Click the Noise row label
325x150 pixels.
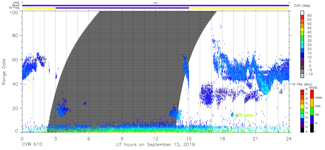click(16, 5)
